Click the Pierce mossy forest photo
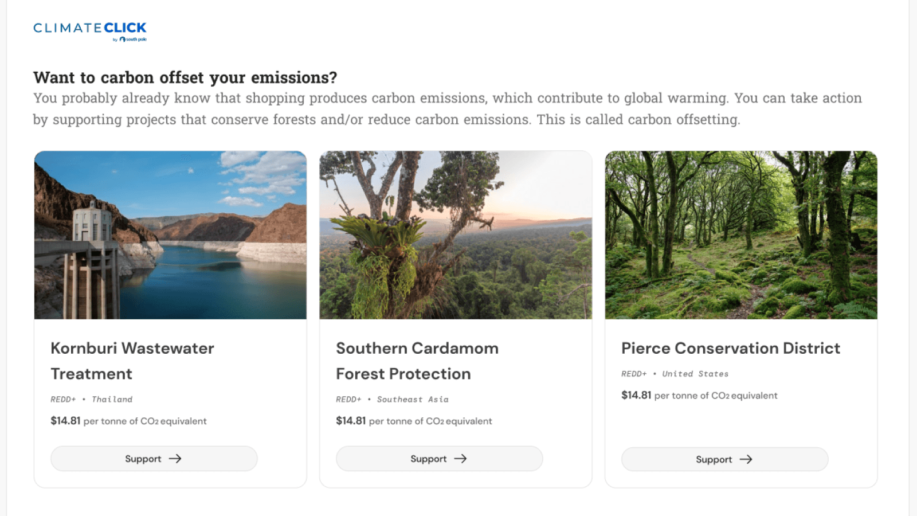The height and width of the screenshot is (516, 917). tap(741, 235)
